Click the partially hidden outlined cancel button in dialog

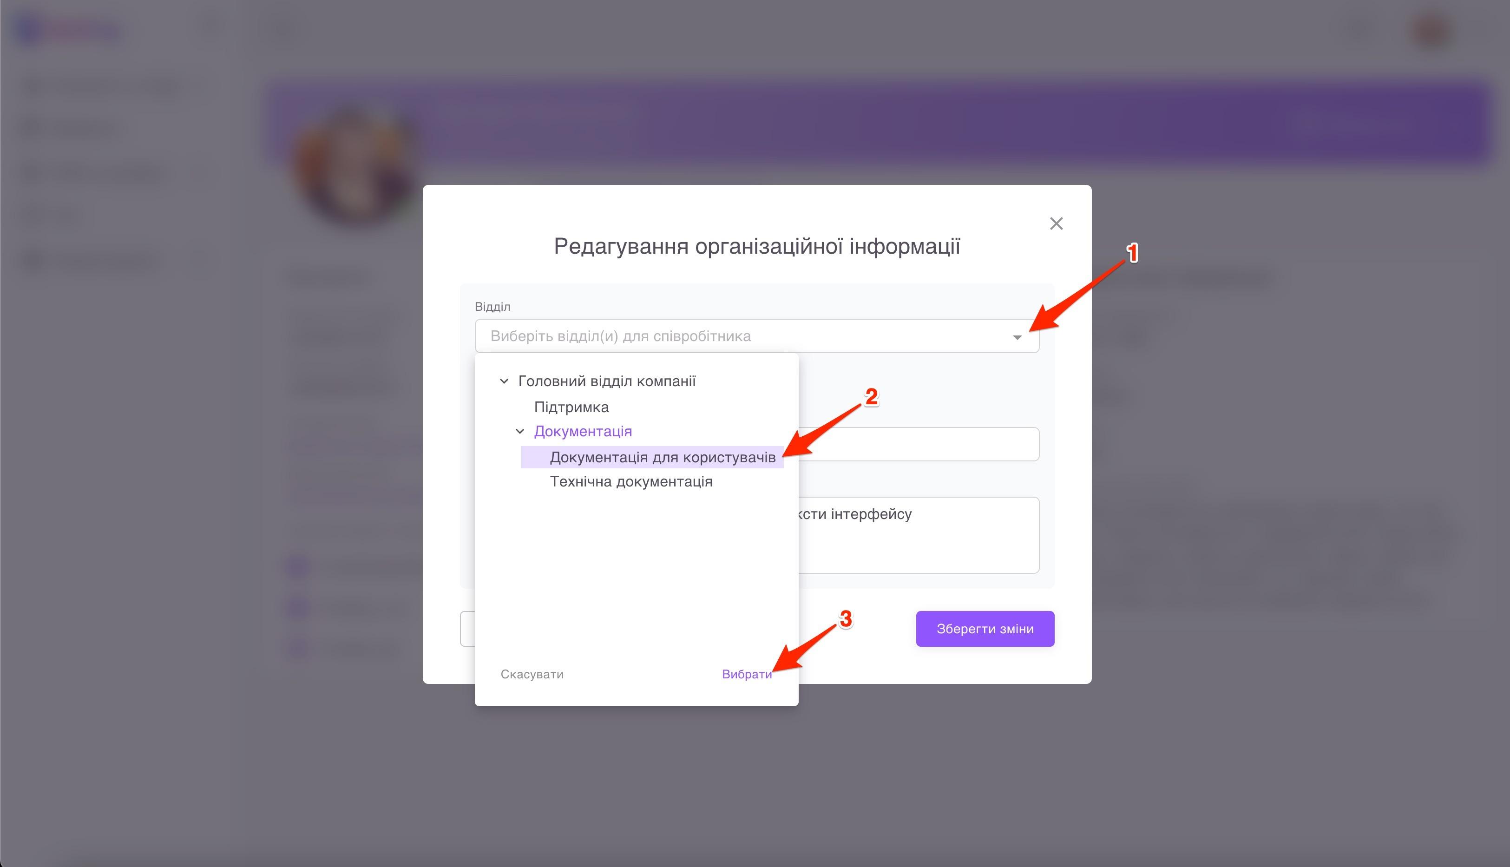tap(467, 629)
